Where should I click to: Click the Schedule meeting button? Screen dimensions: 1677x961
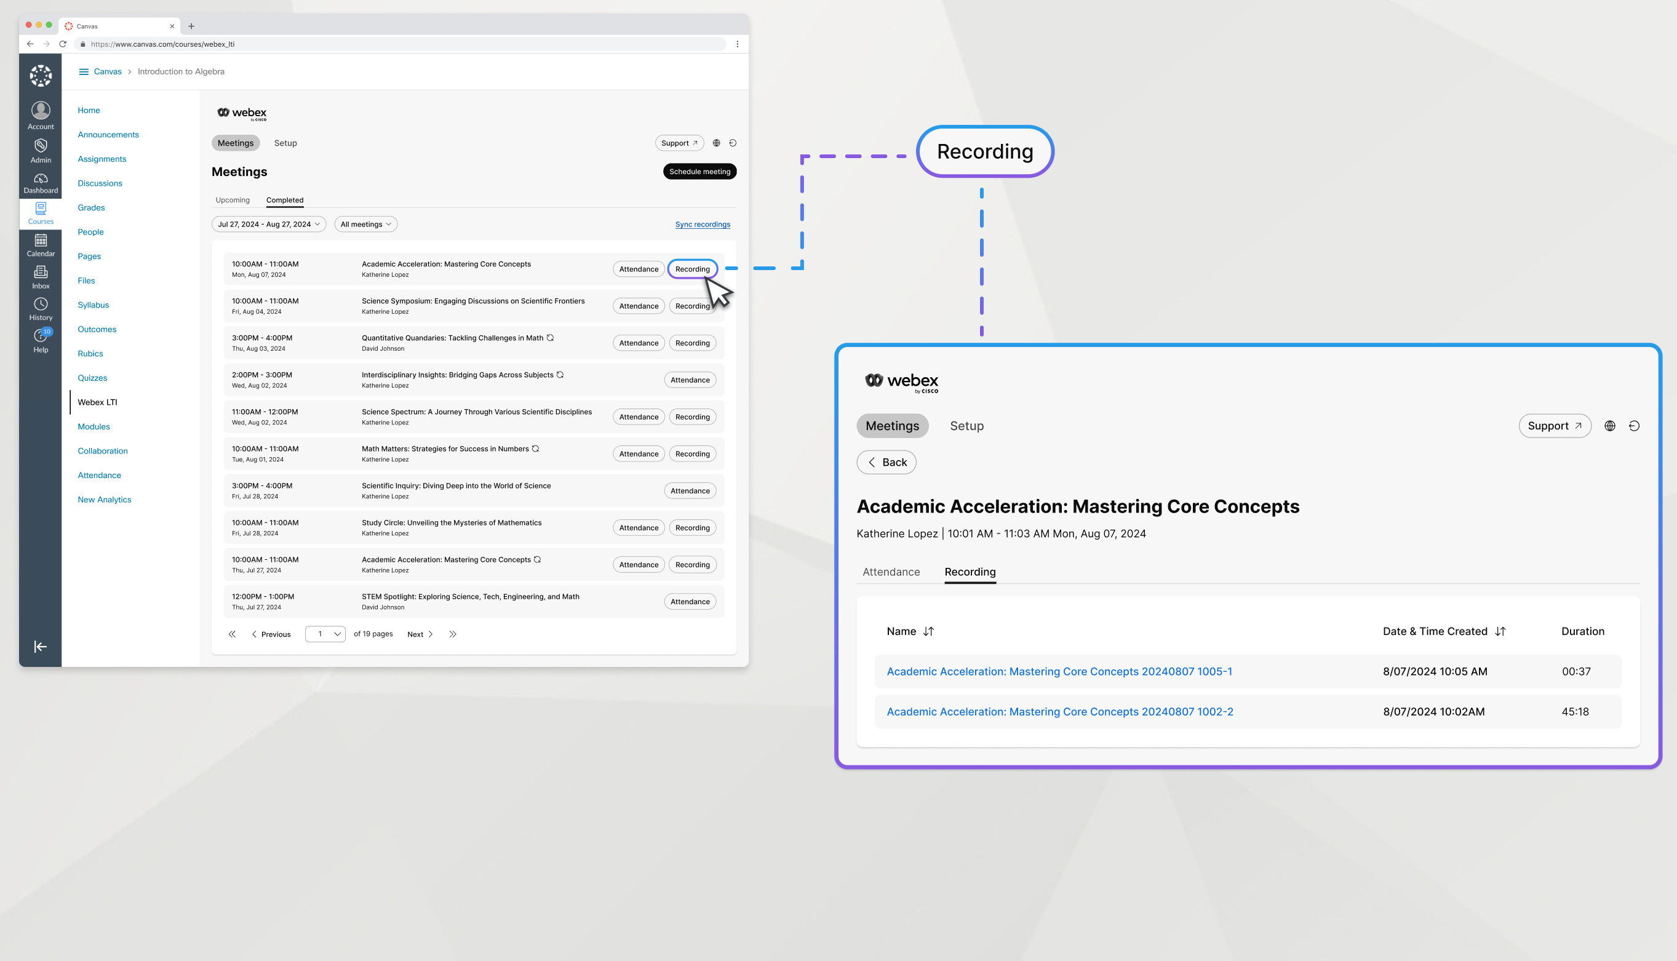699,170
